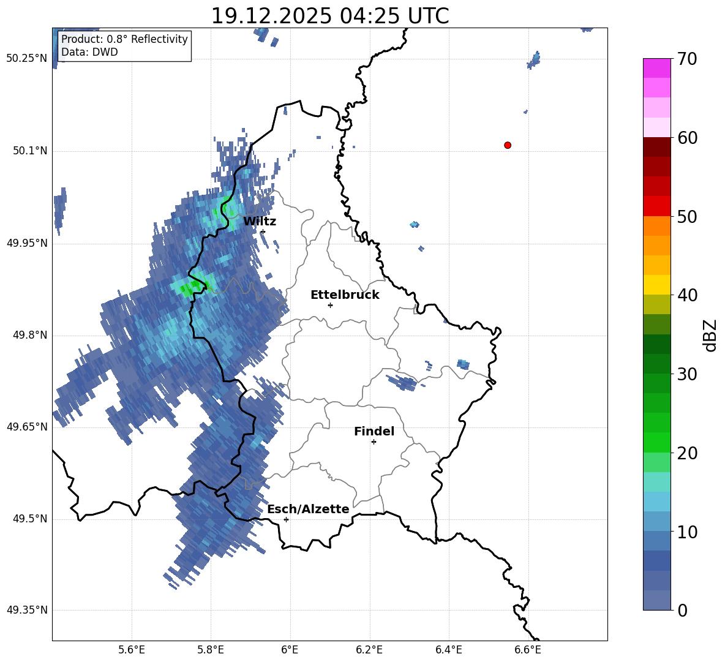Screen dimensions: 725x662
Task: Click the dBZ colorbar axis label
Action: coord(711,335)
